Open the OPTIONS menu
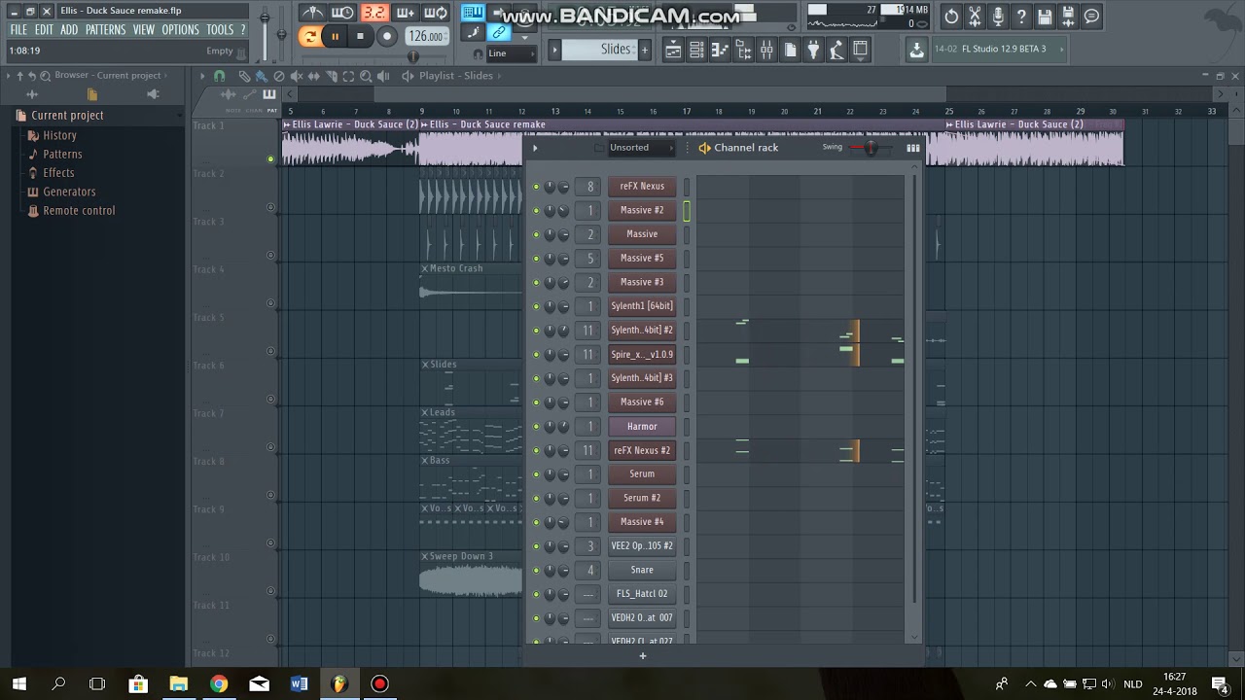Viewport: 1245px width, 700px height. [x=180, y=30]
